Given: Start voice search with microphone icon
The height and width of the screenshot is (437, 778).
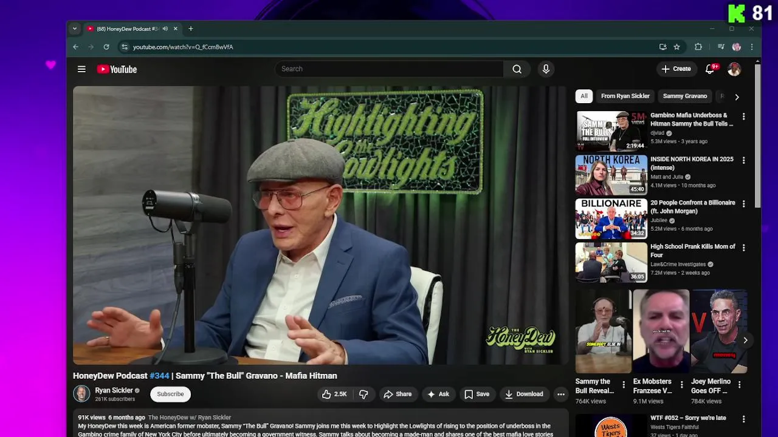Looking at the screenshot, I should (546, 69).
